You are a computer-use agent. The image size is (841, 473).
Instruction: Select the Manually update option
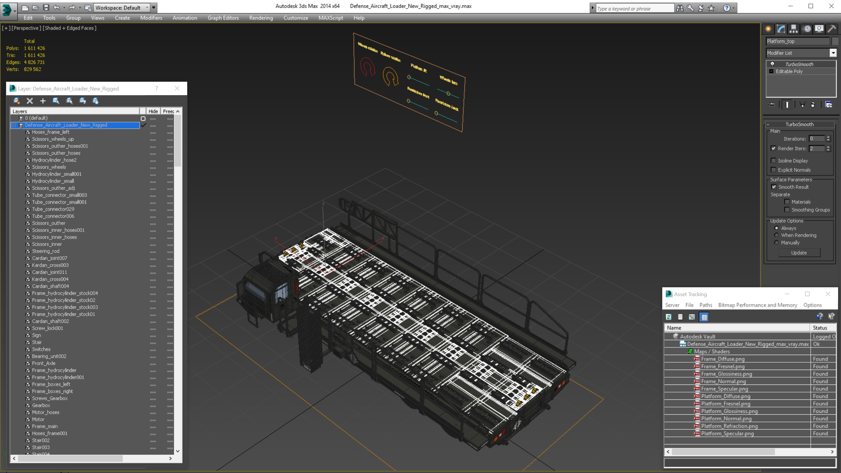pos(776,243)
